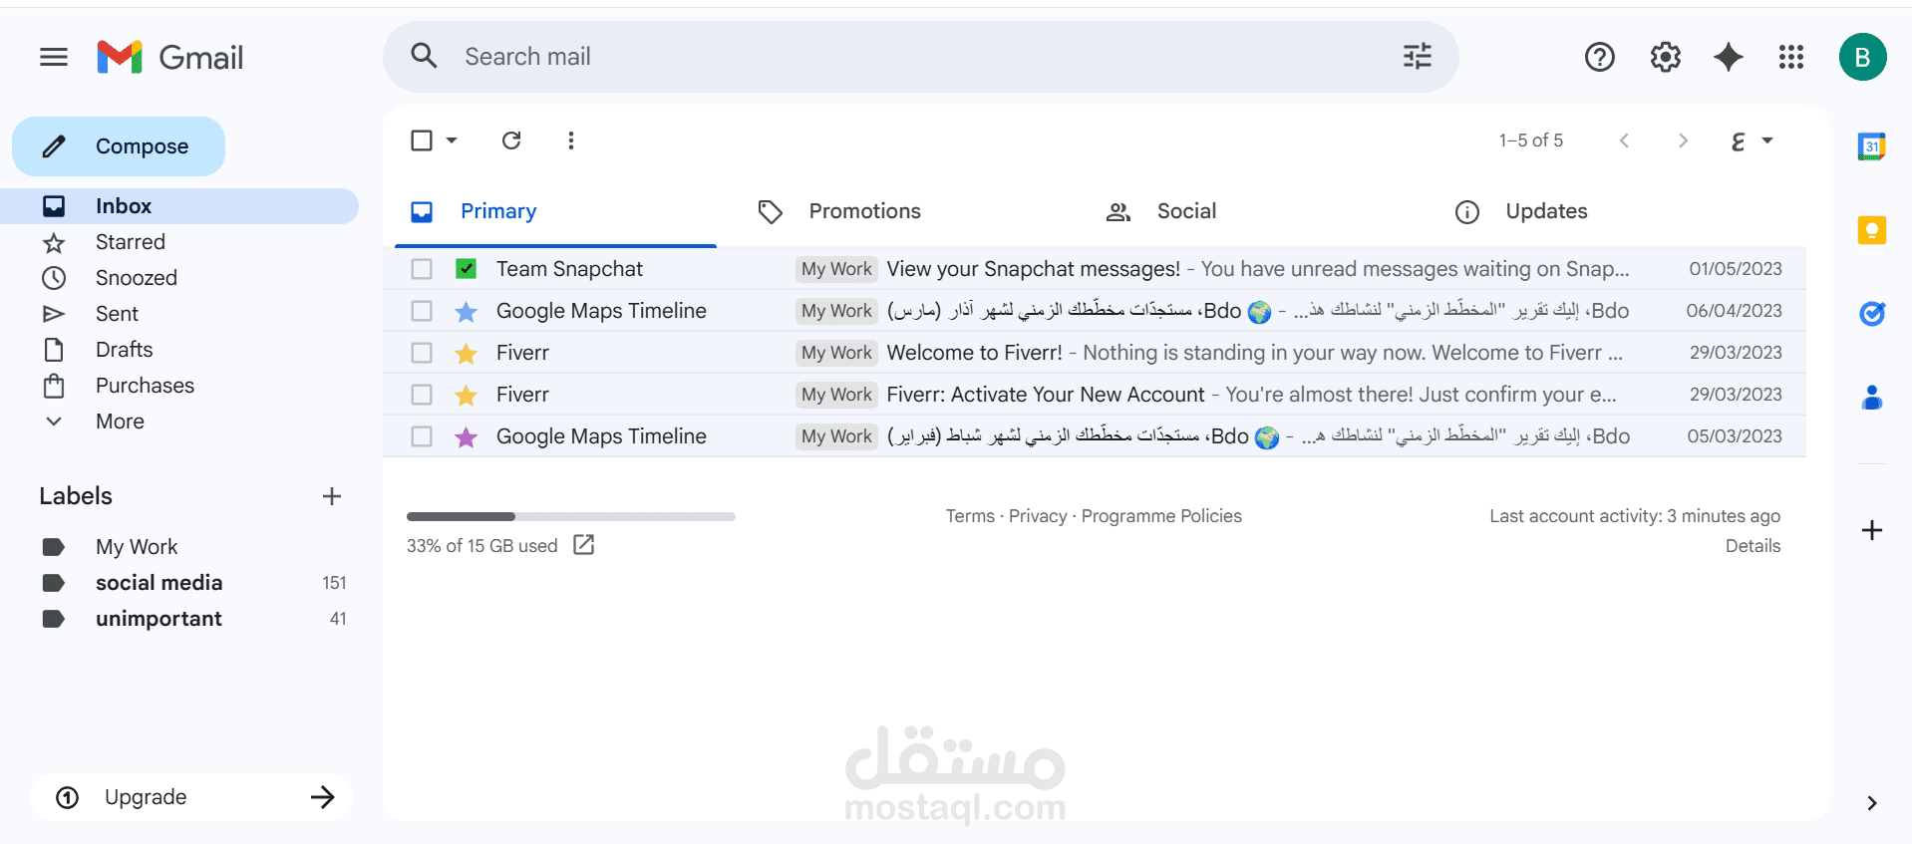Open Contacts side panel icon
1912x844 pixels.
tap(1872, 398)
